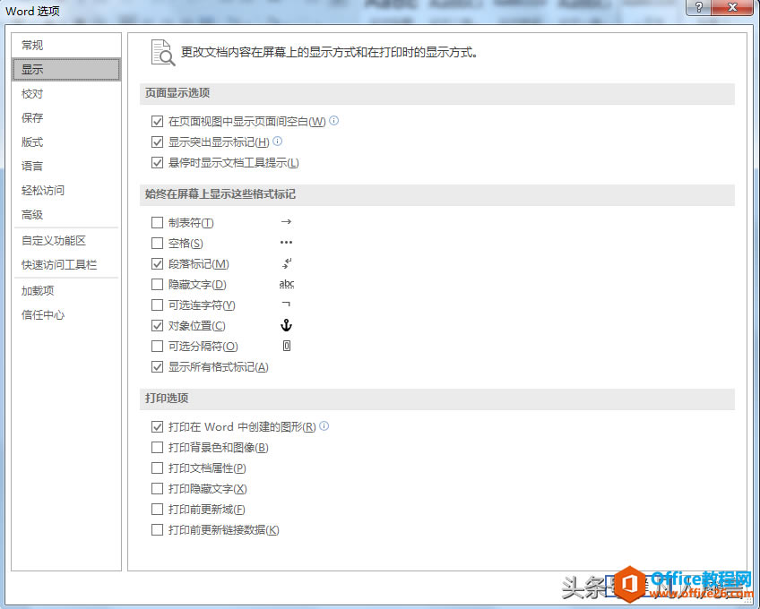Click the optional hyphen symbol icon

point(286,304)
